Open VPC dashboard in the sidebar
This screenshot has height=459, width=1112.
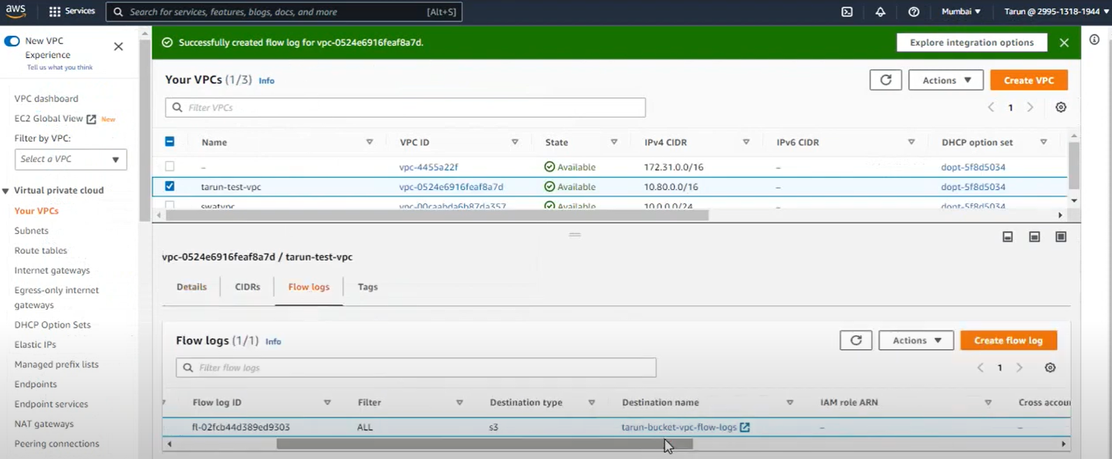[x=46, y=99]
